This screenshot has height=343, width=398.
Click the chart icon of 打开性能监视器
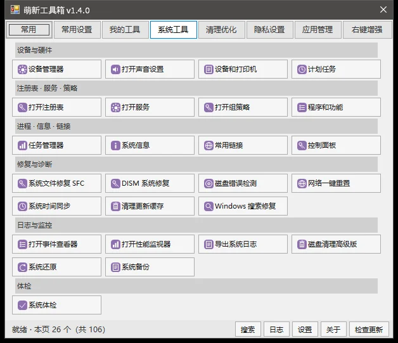pyautogui.click(x=115, y=244)
